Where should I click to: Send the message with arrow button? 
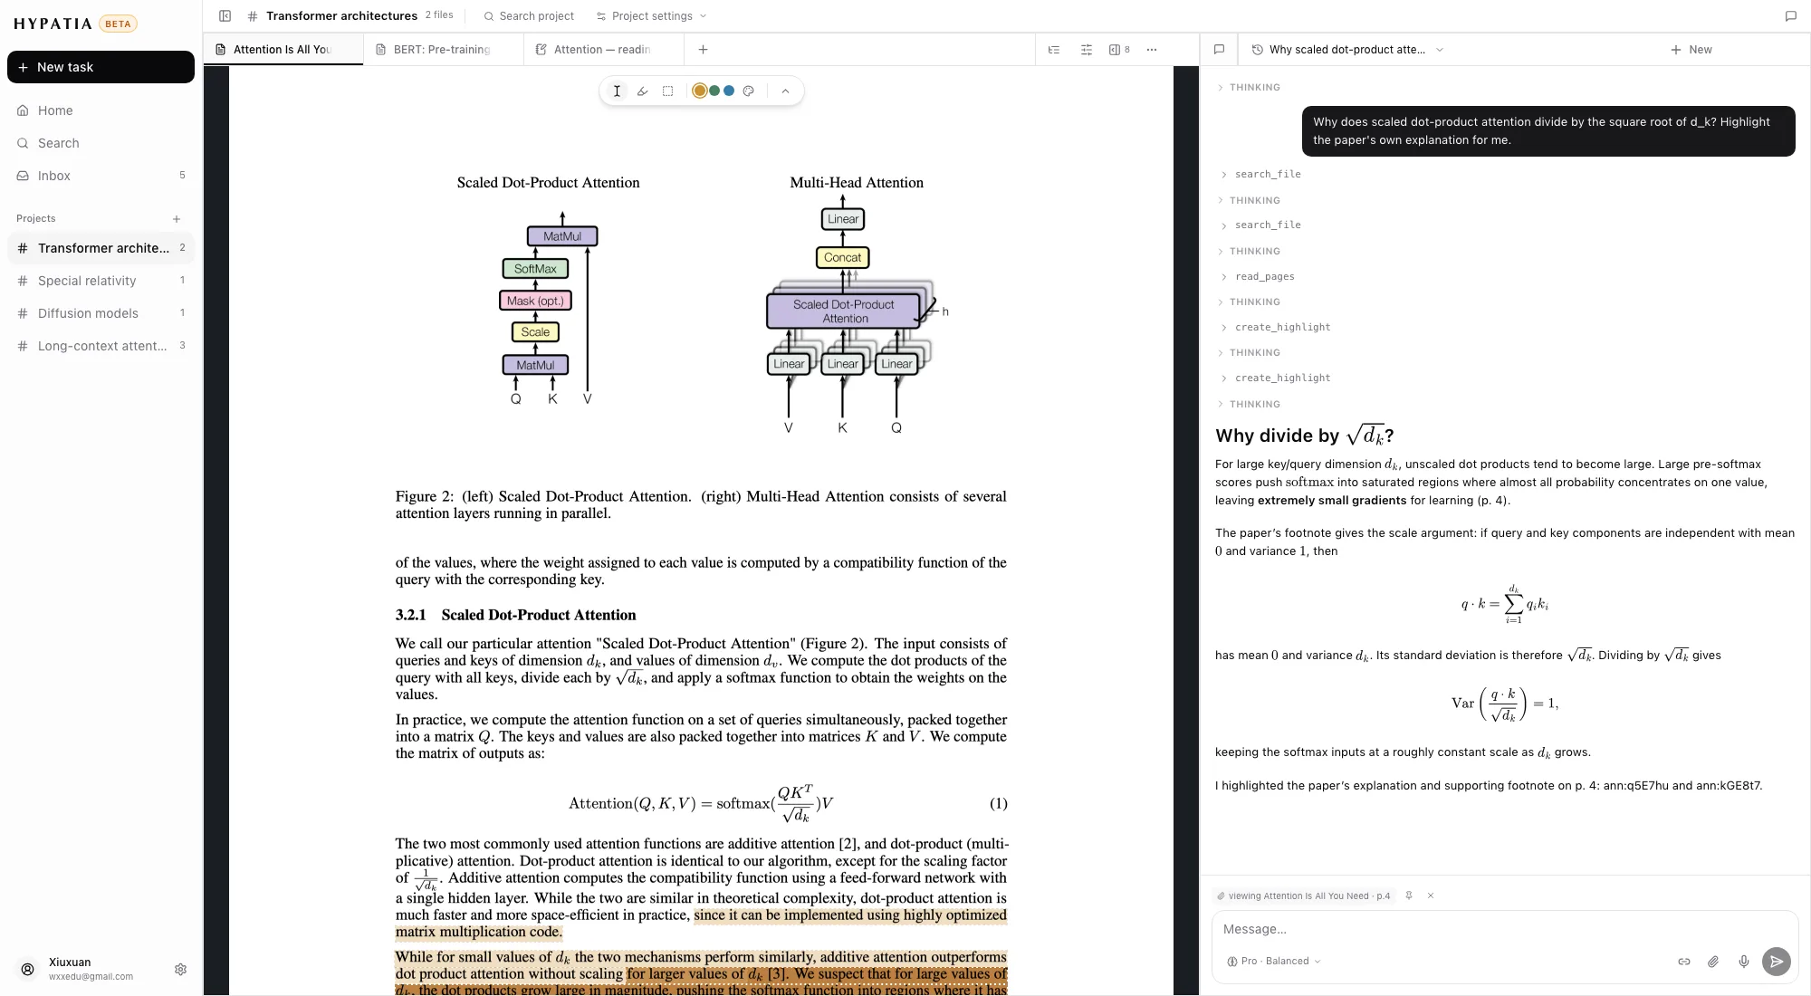click(1777, 962)
